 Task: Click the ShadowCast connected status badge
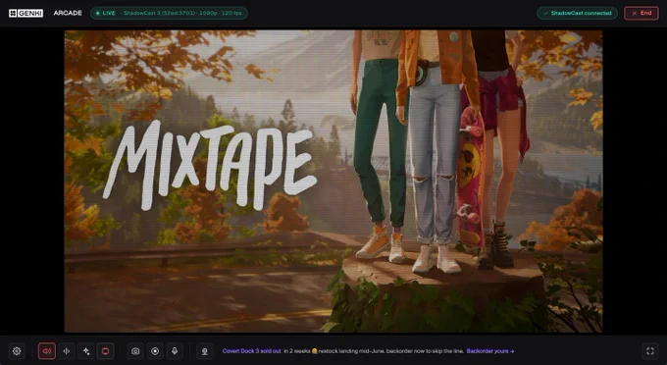[x=577, y=13]
